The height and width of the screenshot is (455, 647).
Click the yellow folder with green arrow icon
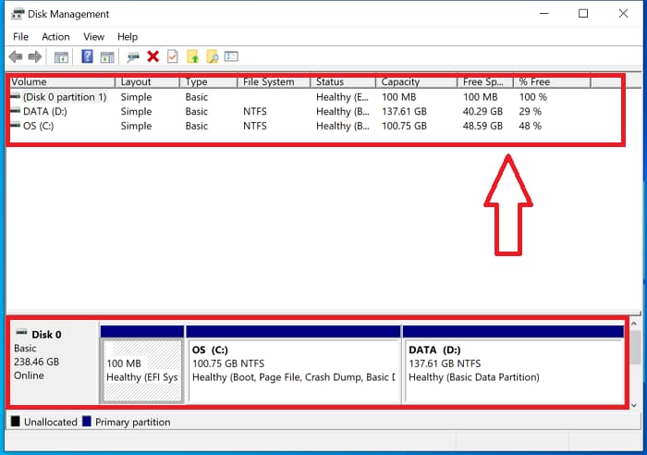192,57
